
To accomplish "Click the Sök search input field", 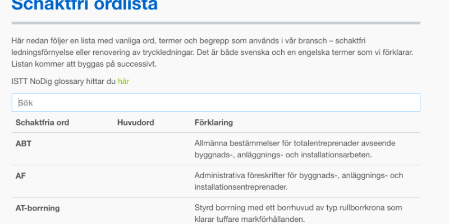I will (x=216, y=102).
